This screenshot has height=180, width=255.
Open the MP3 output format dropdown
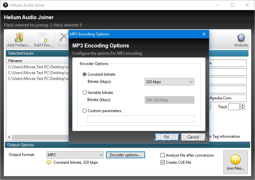(x=75, y=155)
